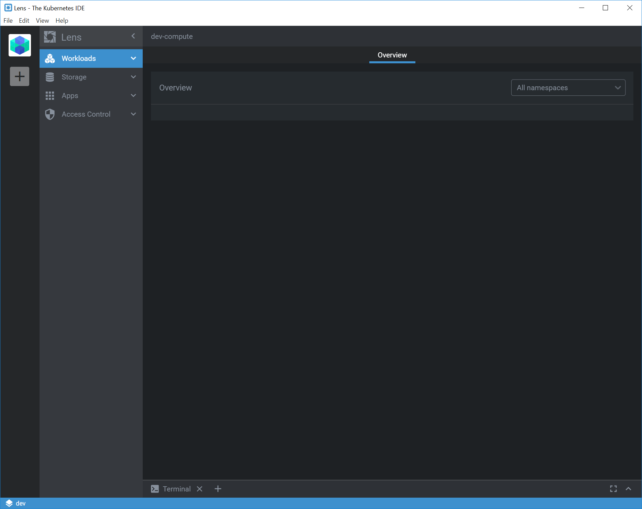Click the Storage database icon

tap(50, 77)
